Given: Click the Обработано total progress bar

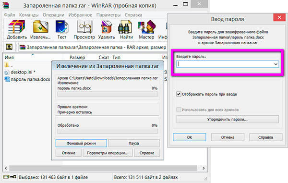Looking at the screenshot, I should [x=108, y=131].
